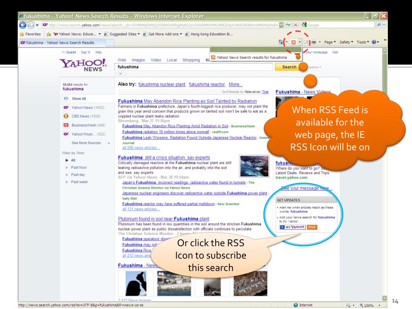Click the Home icon in command bar

pyautogui.click(x=281, y=42)
